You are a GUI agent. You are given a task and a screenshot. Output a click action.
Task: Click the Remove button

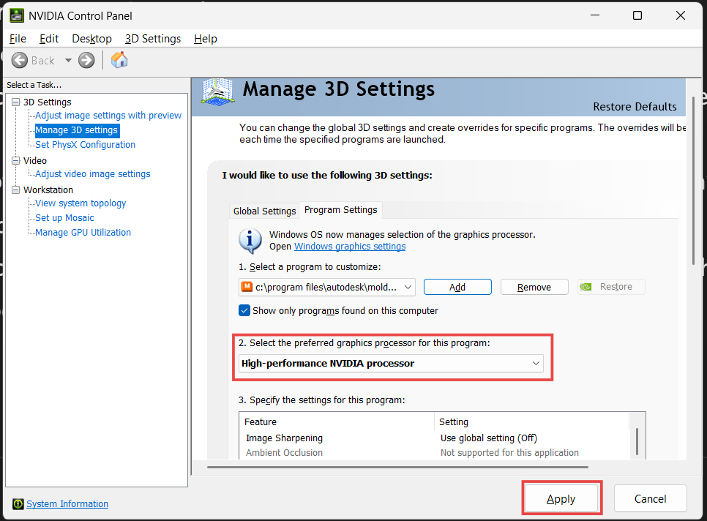click(534, 287)
